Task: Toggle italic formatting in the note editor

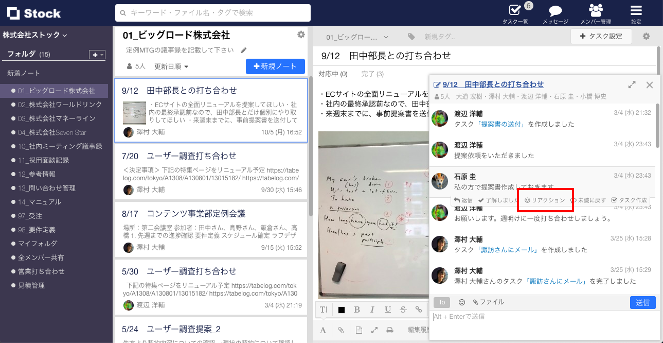Action: click(372, 310)
